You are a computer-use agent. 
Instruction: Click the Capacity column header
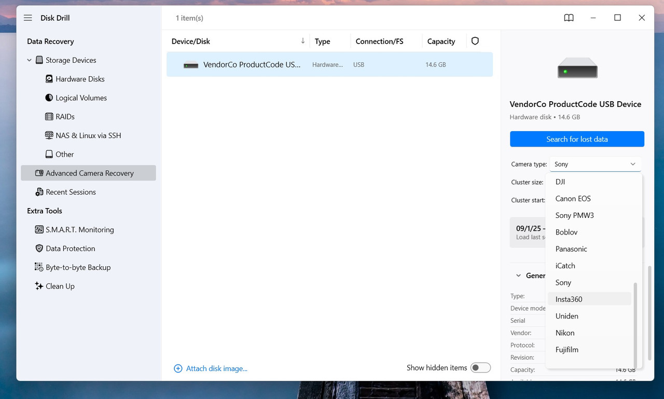pos(441,42)
